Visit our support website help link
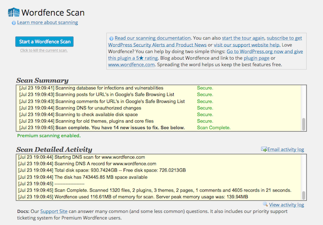The image size is (323, 225). pyautogui.click(x=247, y=45)
